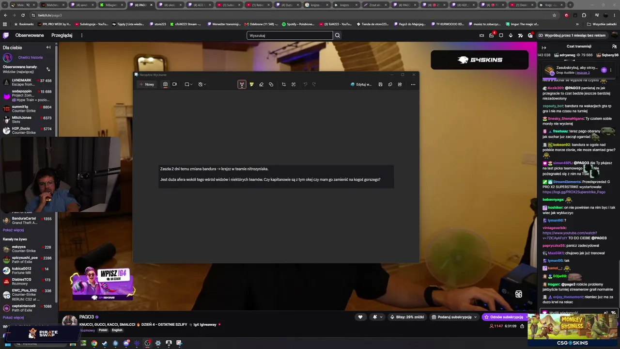Open a new Chrome tab
Screen dimensions: 620x349
pyautogui.click(x=570, y=5)
